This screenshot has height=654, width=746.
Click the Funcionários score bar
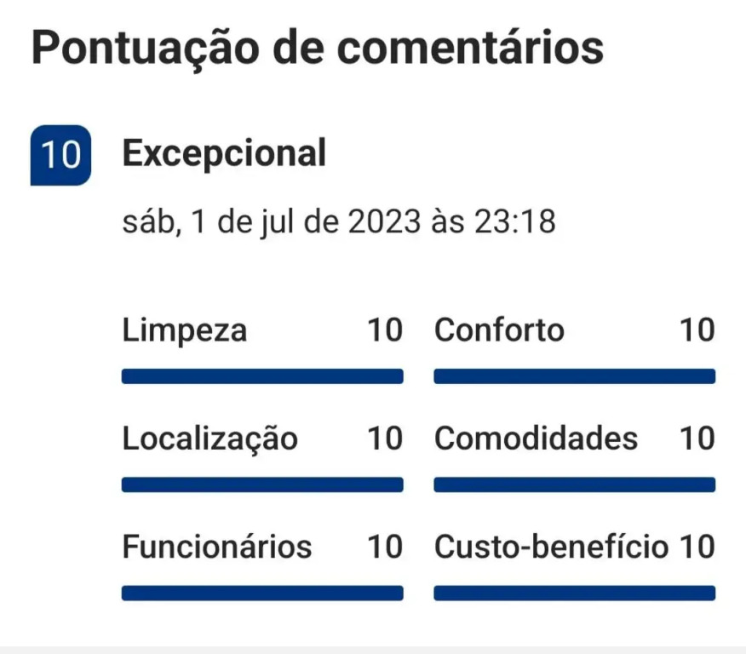click(x=262, y=593)
